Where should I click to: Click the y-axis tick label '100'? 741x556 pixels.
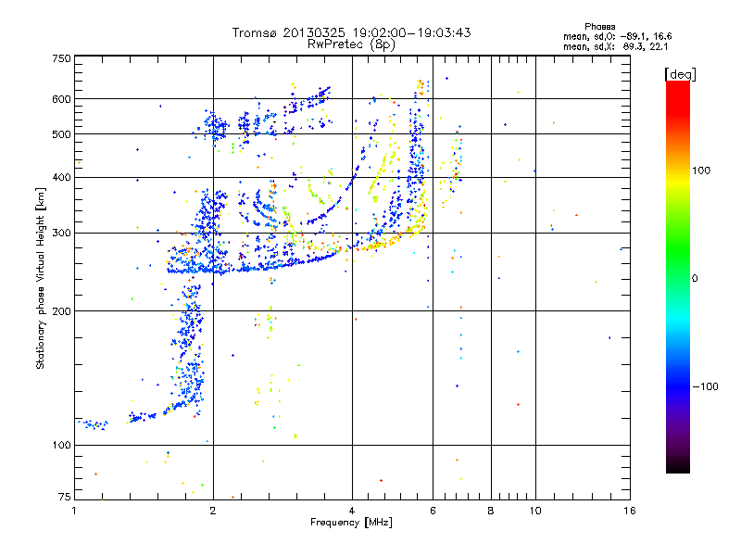pos(61,446)
